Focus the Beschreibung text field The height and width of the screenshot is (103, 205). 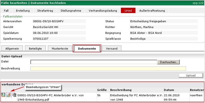[x=108, y=68]
